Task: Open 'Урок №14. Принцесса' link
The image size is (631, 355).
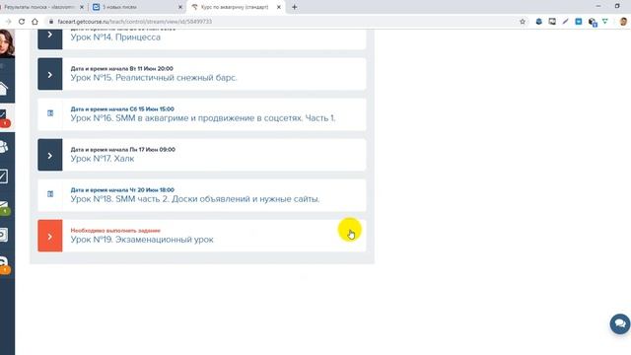Action: [115, 37]
